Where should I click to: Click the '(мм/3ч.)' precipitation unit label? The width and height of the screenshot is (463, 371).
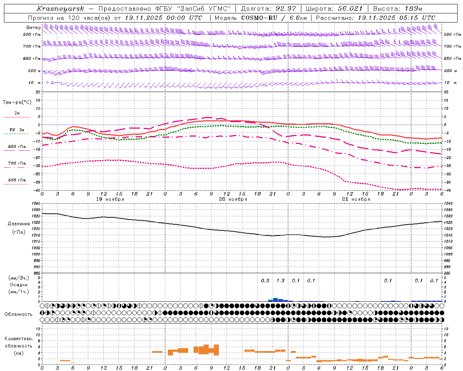[x=19, y=278]
